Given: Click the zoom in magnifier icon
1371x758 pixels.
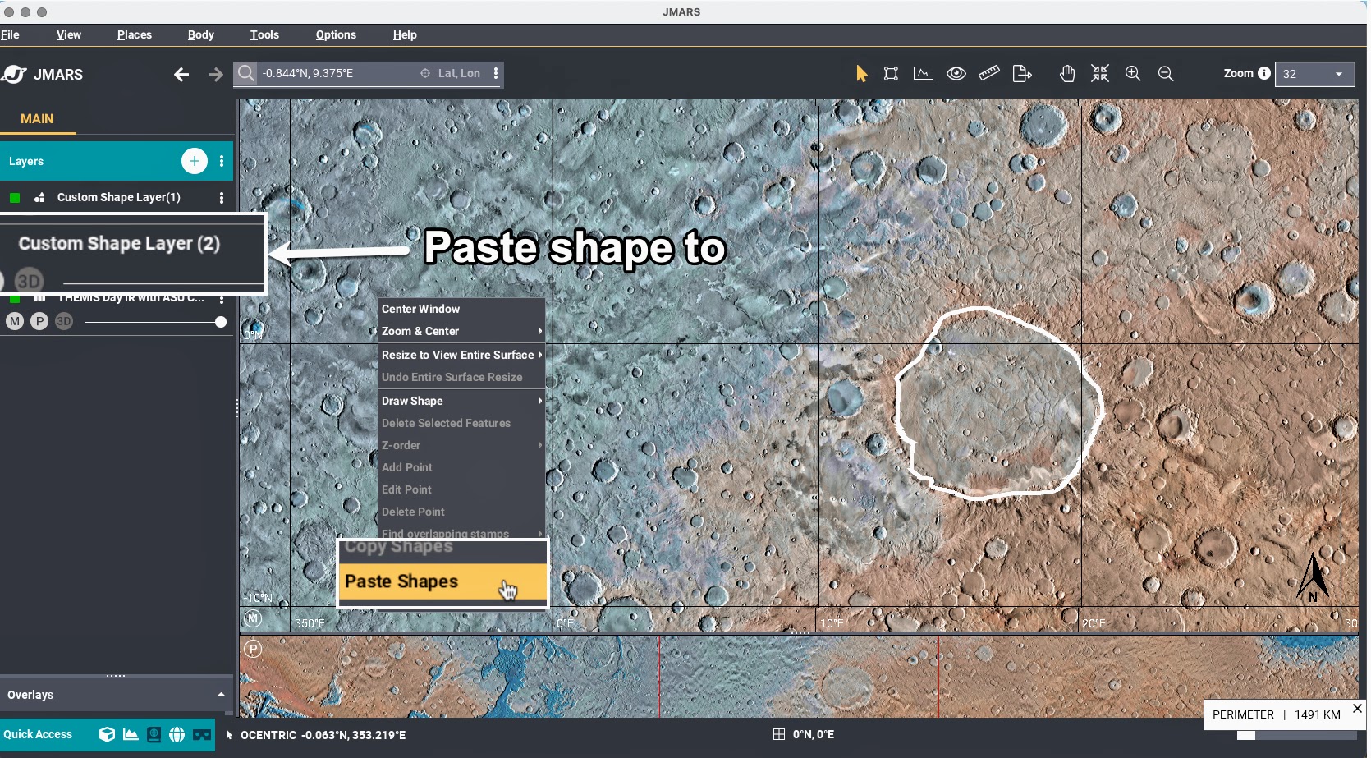Looking at the screenshot, I should point(1133,74).
